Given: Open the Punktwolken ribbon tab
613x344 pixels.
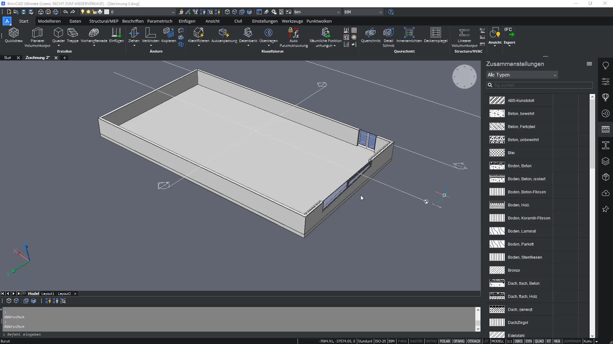Looking at the screenshot, I should coord(319,21).
